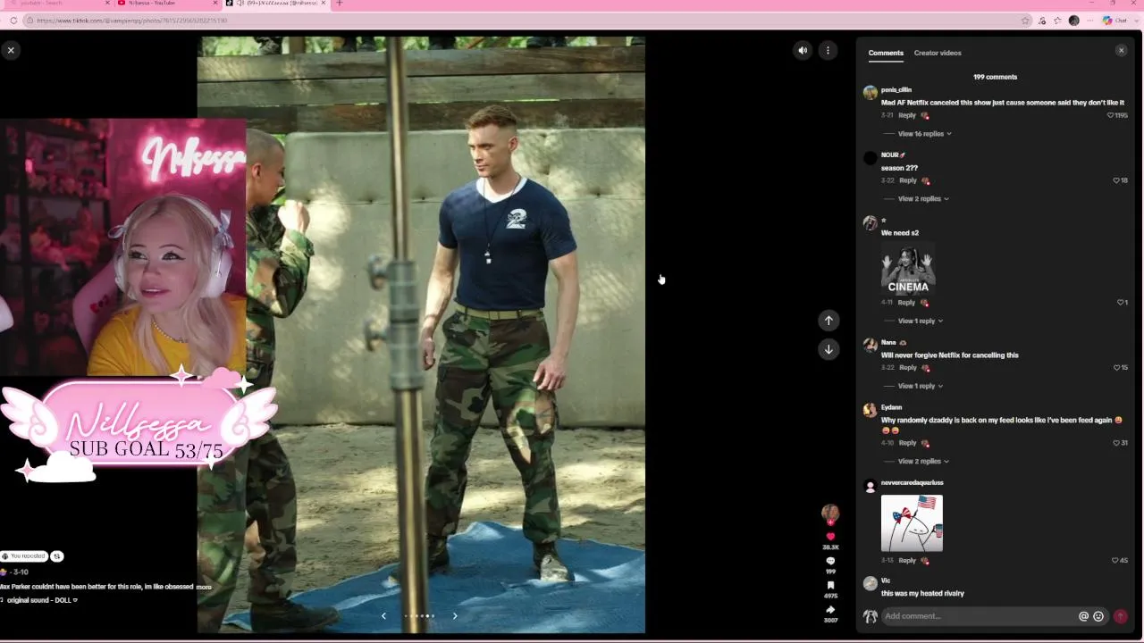Like the 'Mad AF Netflix' comment
This screenshot has width=1144, height=643.
1111,115
